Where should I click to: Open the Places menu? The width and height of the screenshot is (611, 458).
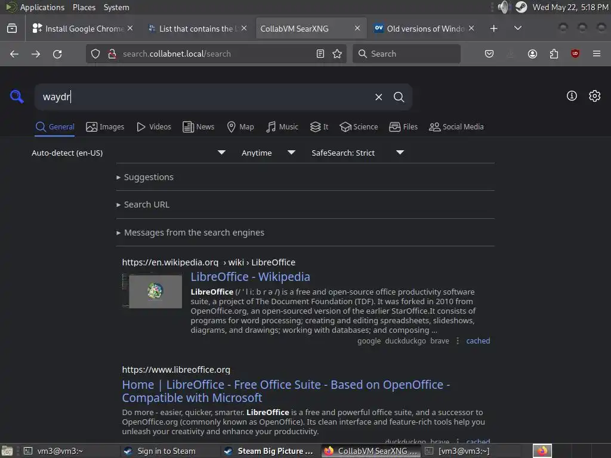tap(84, 7)
